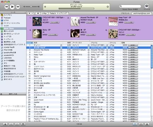Sort by the 価格 column header
Screen dimensions: 153x127
coord(130,43)
